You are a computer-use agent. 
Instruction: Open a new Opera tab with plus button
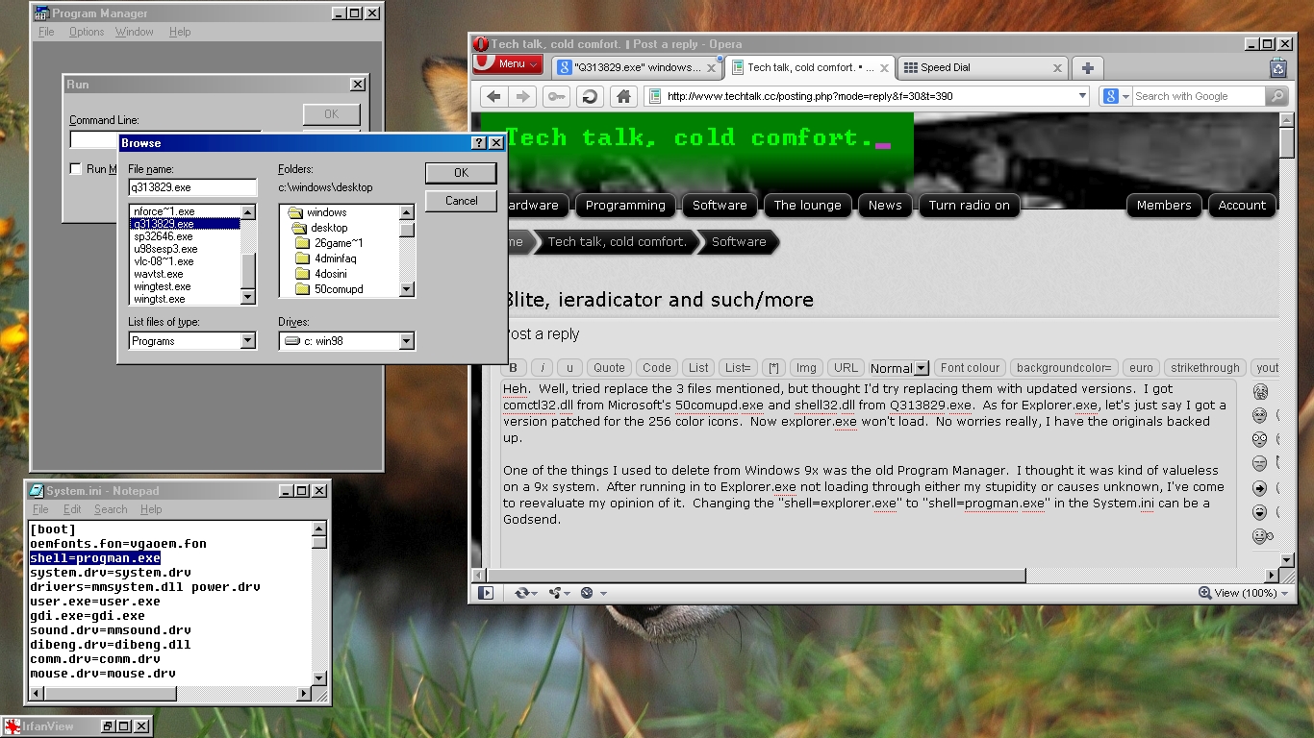pos(1087,67)
